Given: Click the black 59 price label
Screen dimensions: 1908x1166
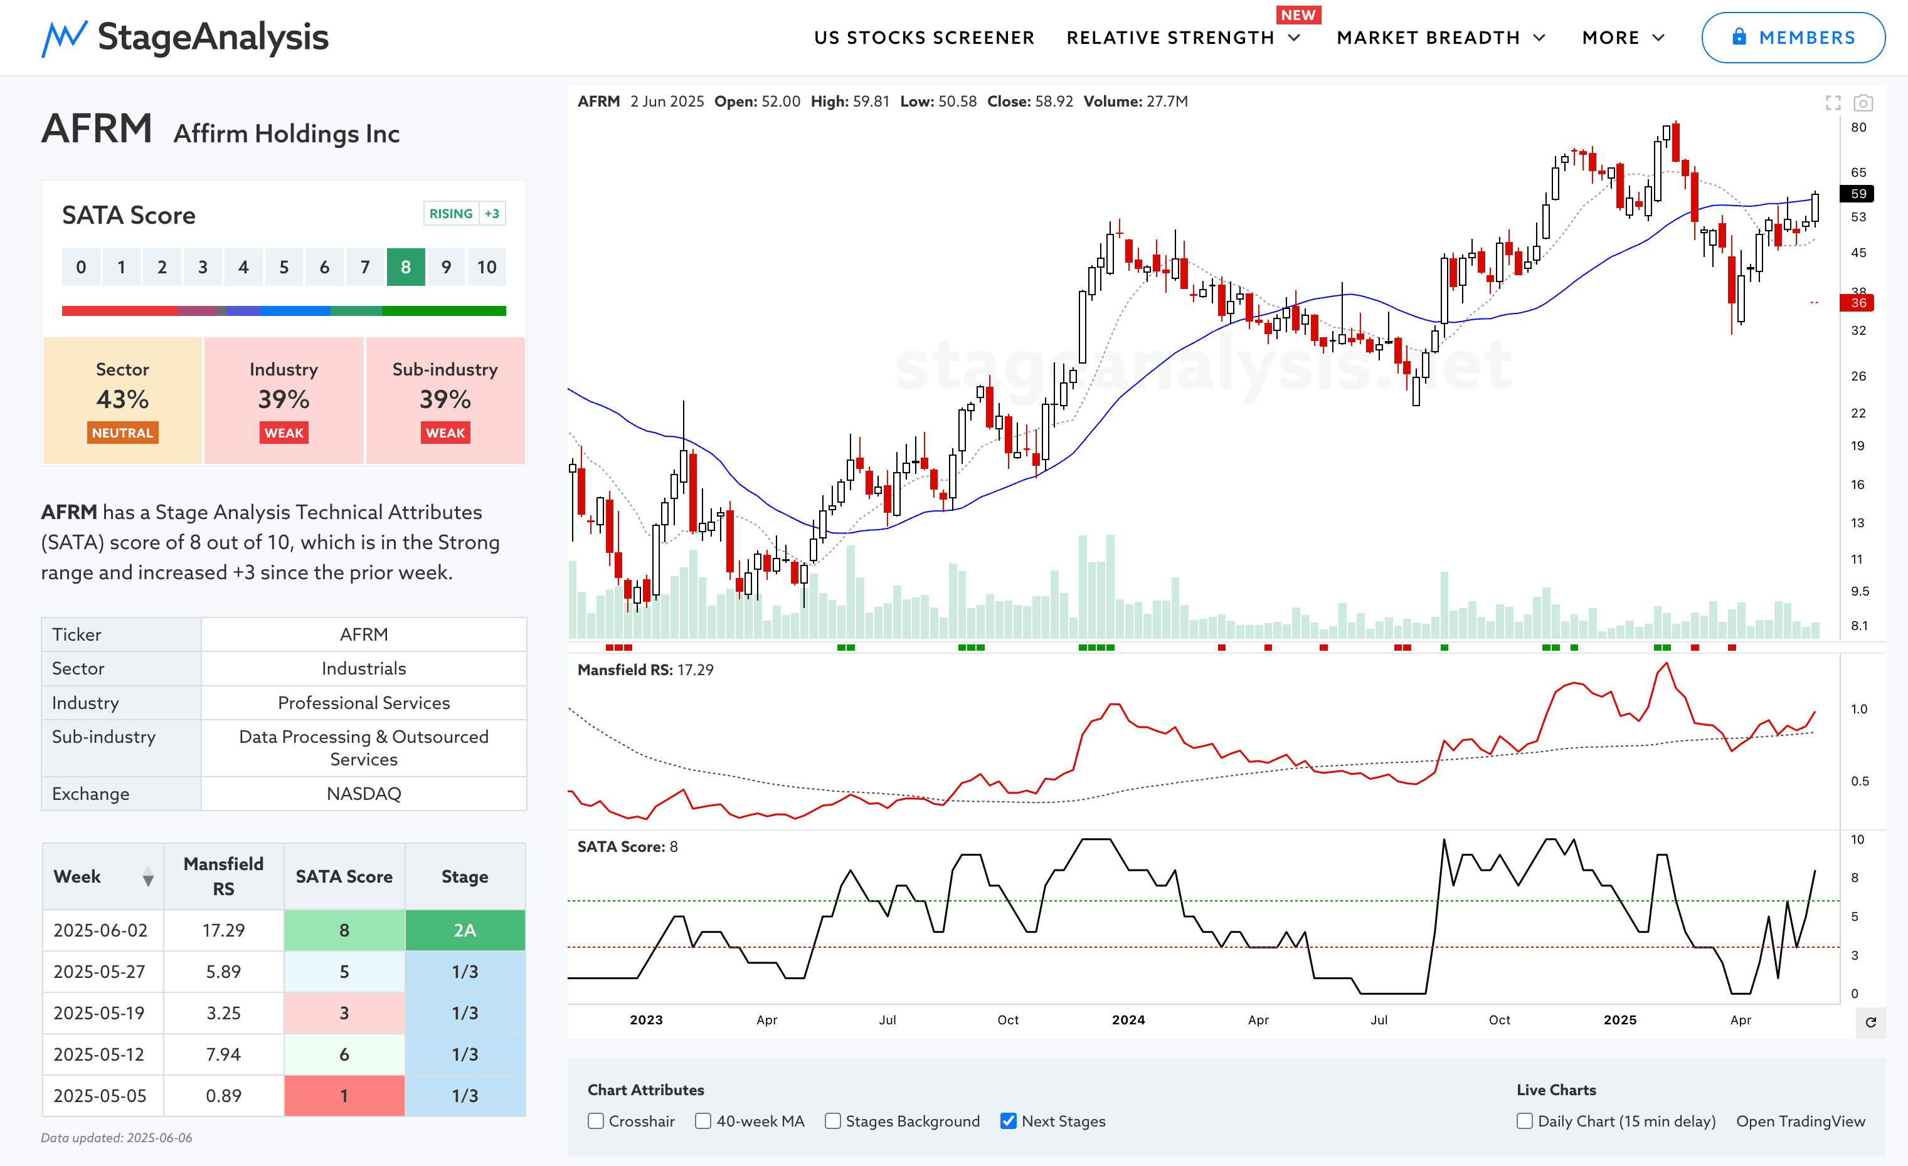Looking at the screenshot, I should click(1857, 194).
